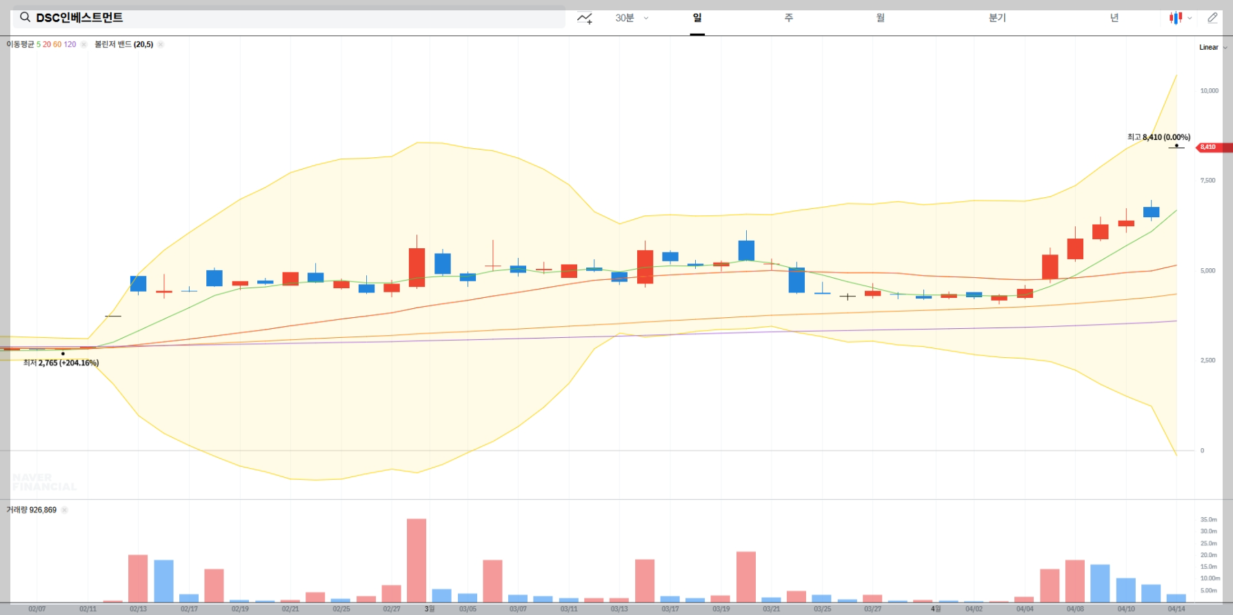Click the 2,500 price axis label
The width and height of the screenshot is (1233, 615).
coord(1207,361)
